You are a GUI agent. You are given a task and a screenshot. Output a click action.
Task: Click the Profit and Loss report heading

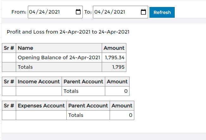(68, 32)
